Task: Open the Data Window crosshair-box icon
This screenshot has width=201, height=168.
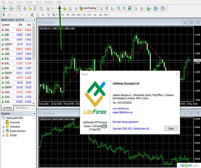Action: point(25,8)
